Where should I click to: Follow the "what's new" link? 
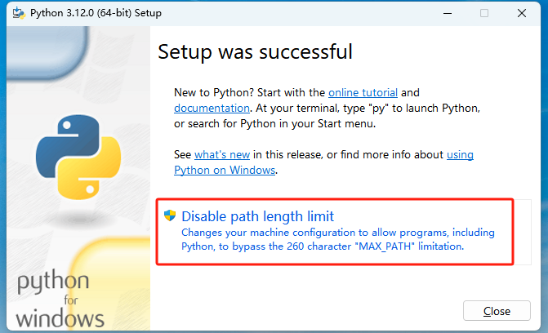[222, 154]
